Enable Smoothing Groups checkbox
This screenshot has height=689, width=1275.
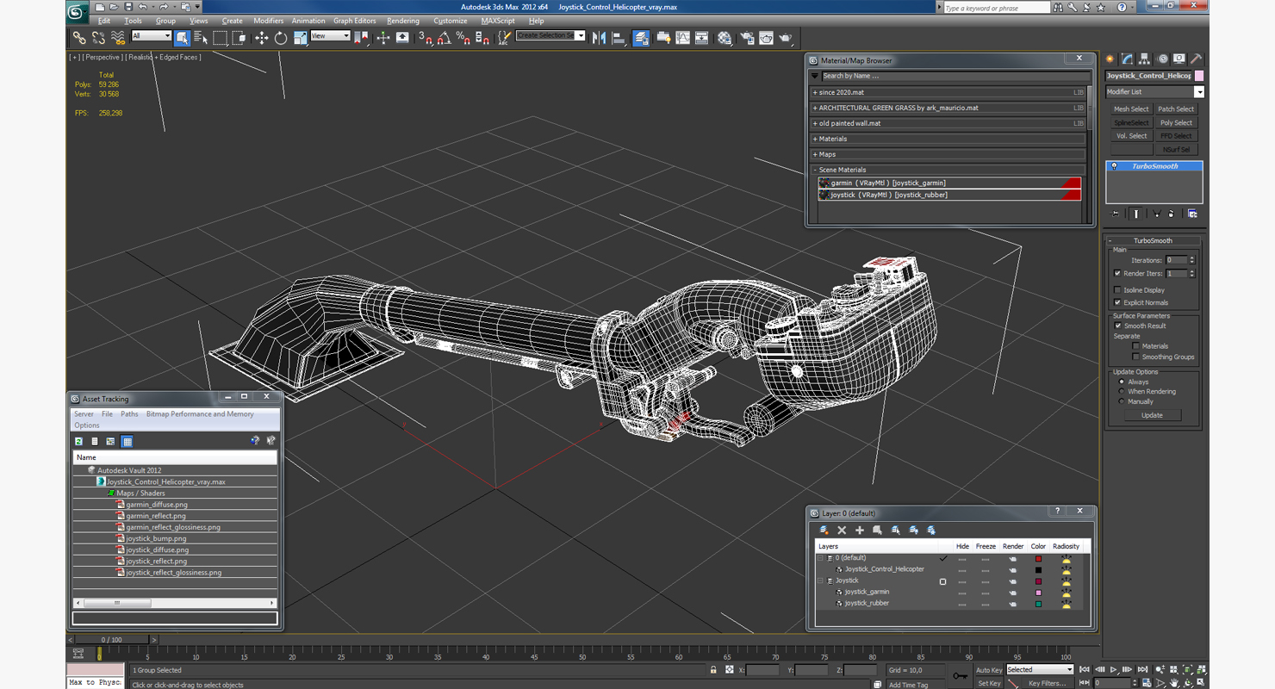tap(1136, 357)
